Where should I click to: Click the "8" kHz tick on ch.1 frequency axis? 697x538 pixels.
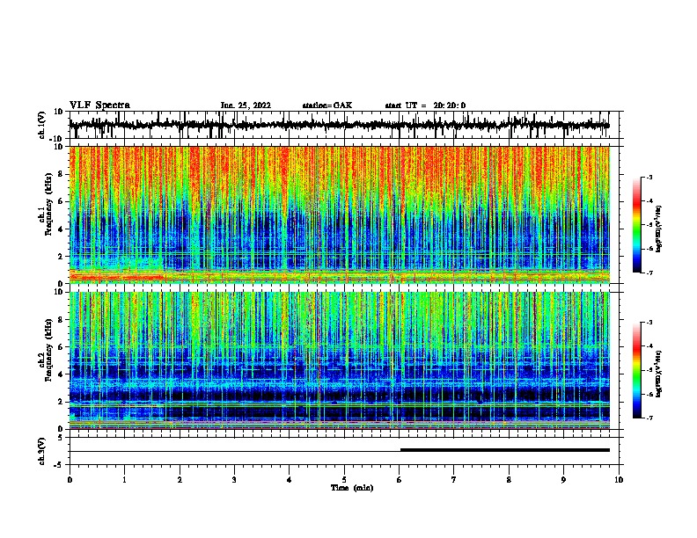(61, 174)
